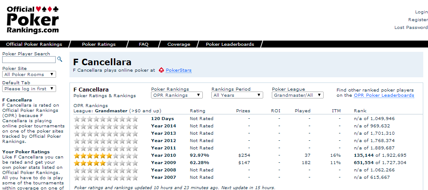The image size is (428, 190).
Task: Click the rank 135,144 of 1,922,695
Action: (x=380, y=155)
